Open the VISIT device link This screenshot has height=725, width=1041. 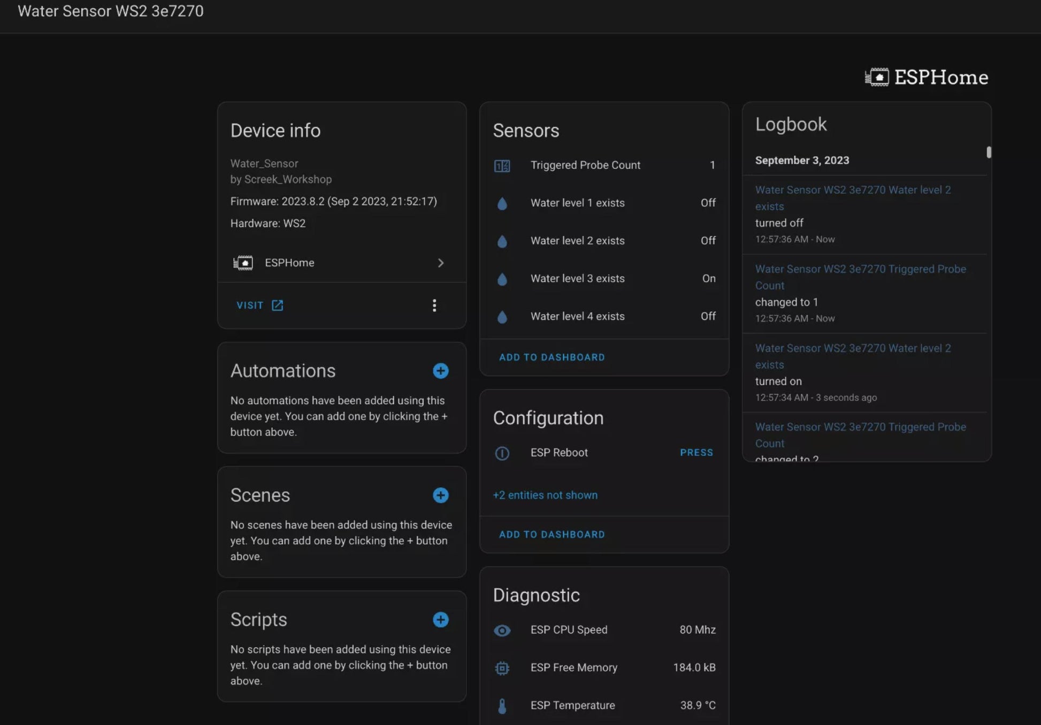point(260,305)
